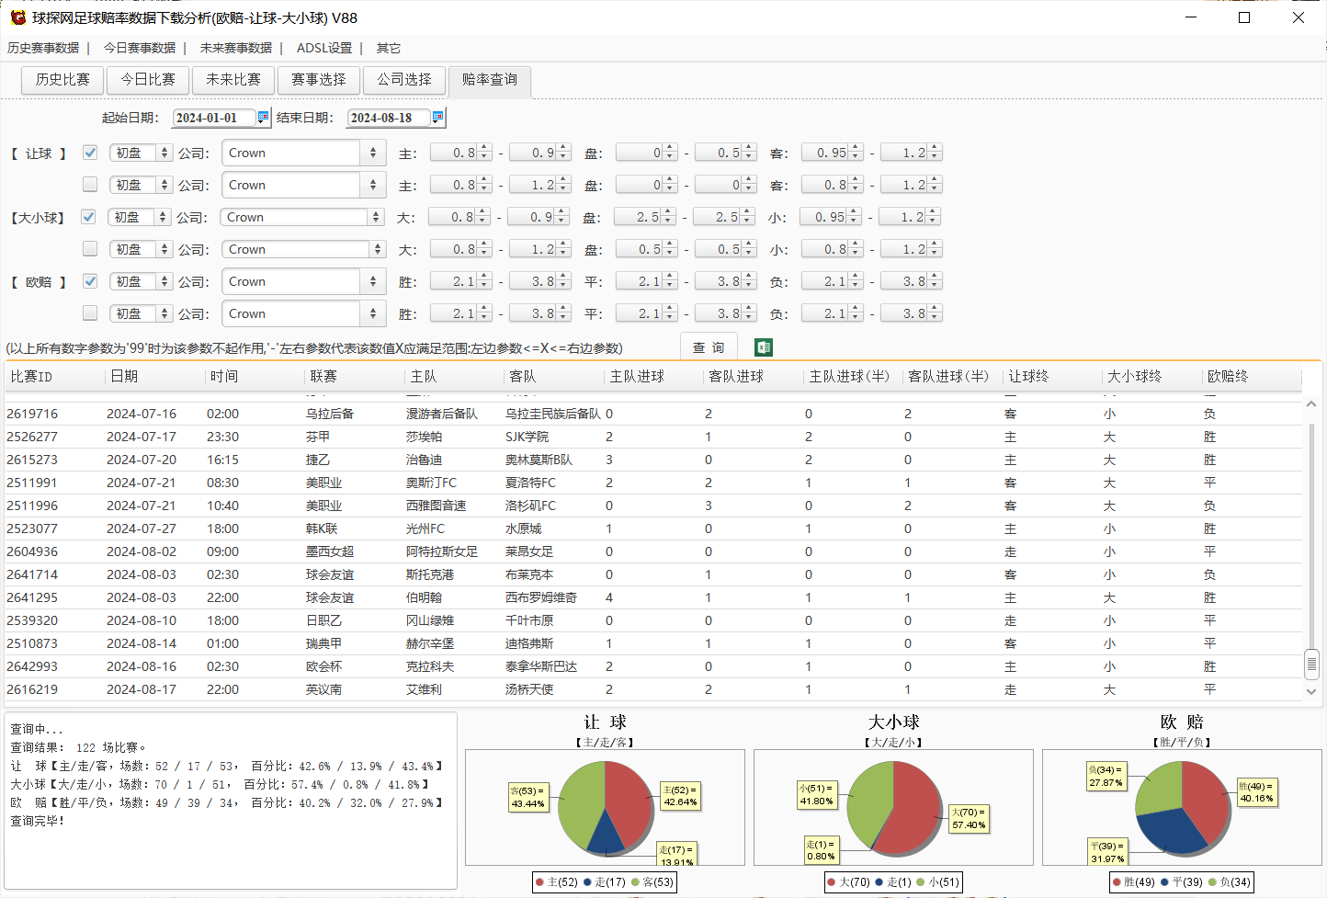Open the 初盘 dropdown in first 大小球 row
The height and width of the screenshot is (898, 1327).
click(139, 217)
